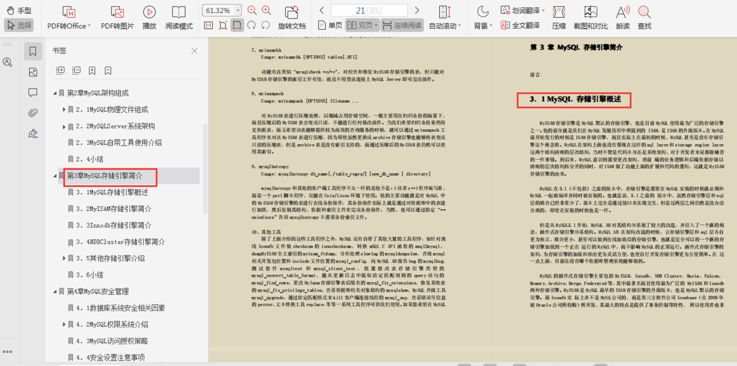This screenshot has width=737, height=366.
Task: Rotate page clockwise icon
Action: pyautogui.click(x=251, y=25)
